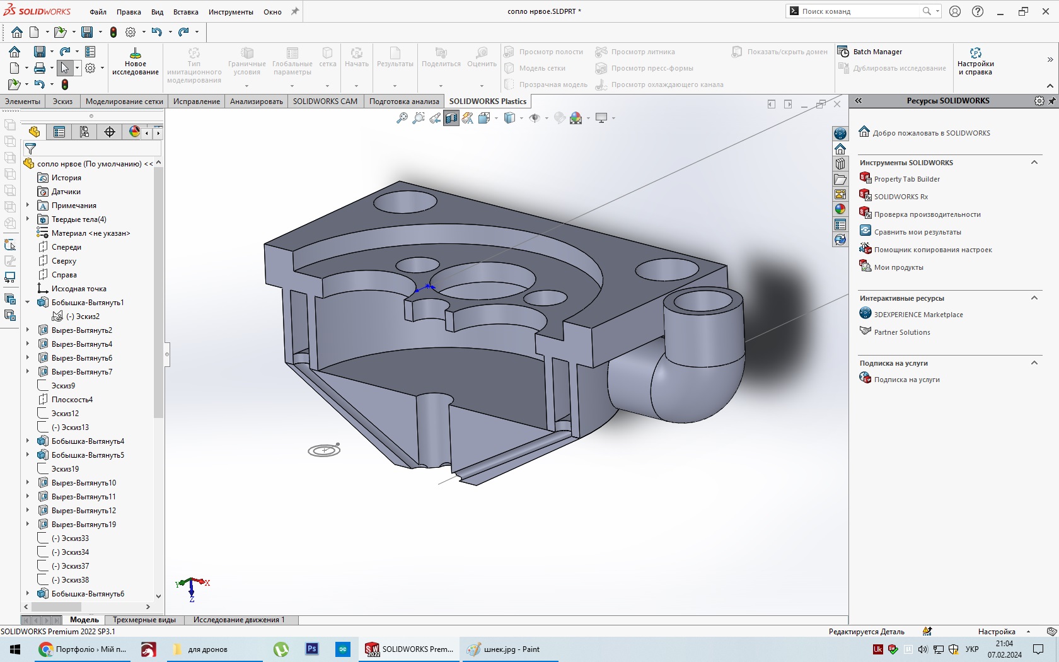
Task: Click the Rebuild traffic light icon
Action: pyautogui.click(x=113, y=32)
